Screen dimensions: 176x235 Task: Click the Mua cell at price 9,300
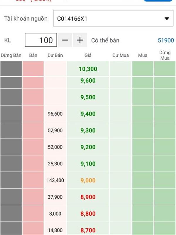click(x=143, y=130)
